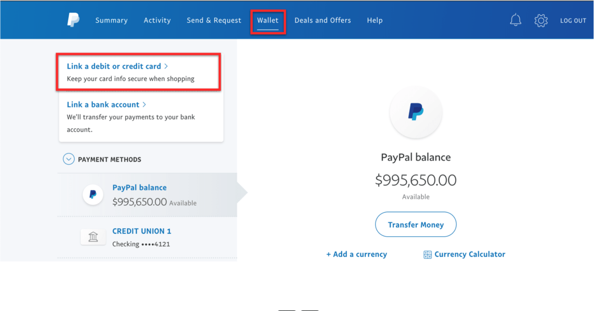602x311 pixels.
Task: Collapse the PAYMENT METHODS section chevron
Action: 69,159
